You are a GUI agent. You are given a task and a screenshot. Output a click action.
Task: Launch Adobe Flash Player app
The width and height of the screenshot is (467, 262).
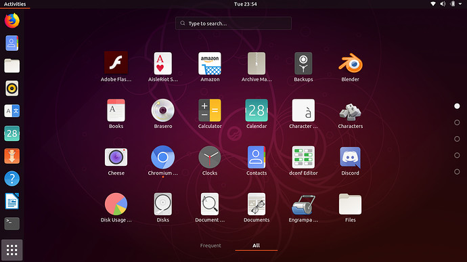point(116,63)
